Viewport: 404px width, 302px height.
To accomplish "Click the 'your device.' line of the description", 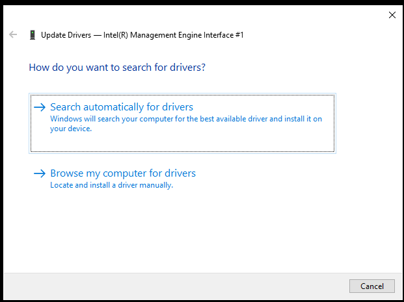I will [71, 129].
